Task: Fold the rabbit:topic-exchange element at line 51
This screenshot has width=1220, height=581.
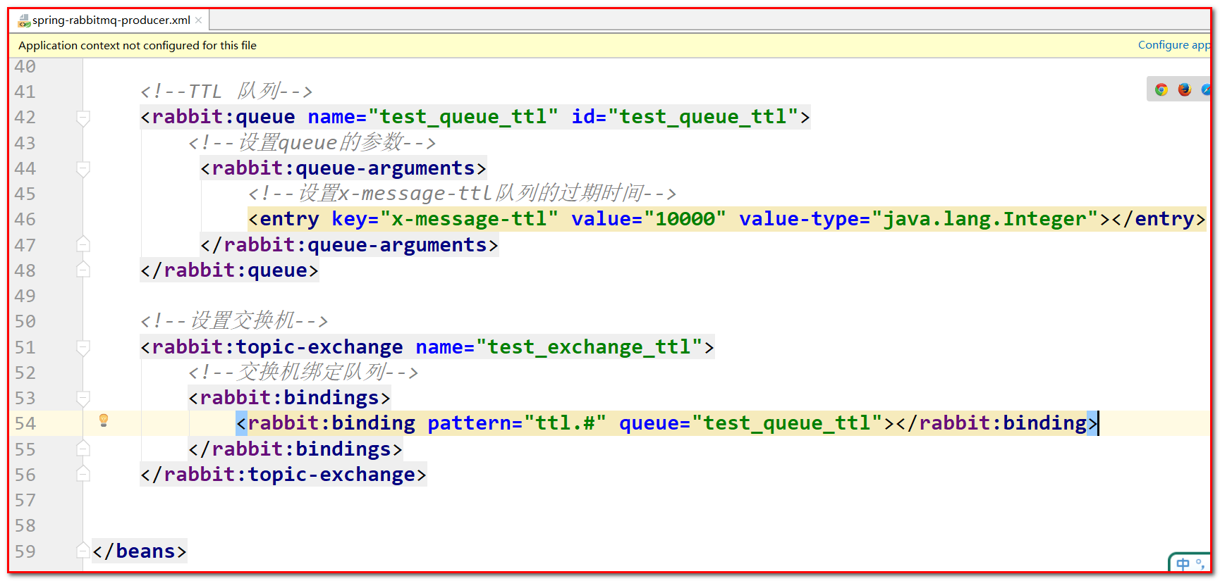Action: 83,347
